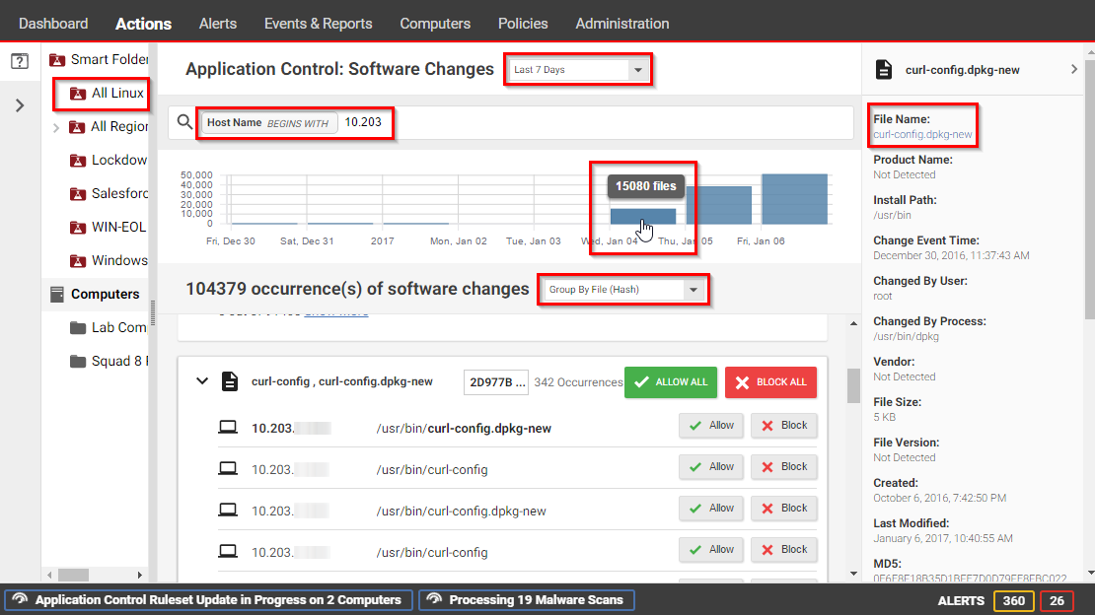
Task: Click the curl-config.dpkg-new file name link
Action: click(922, 134)
